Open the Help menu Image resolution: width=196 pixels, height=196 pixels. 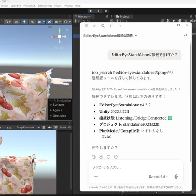(x=78, y=6)
